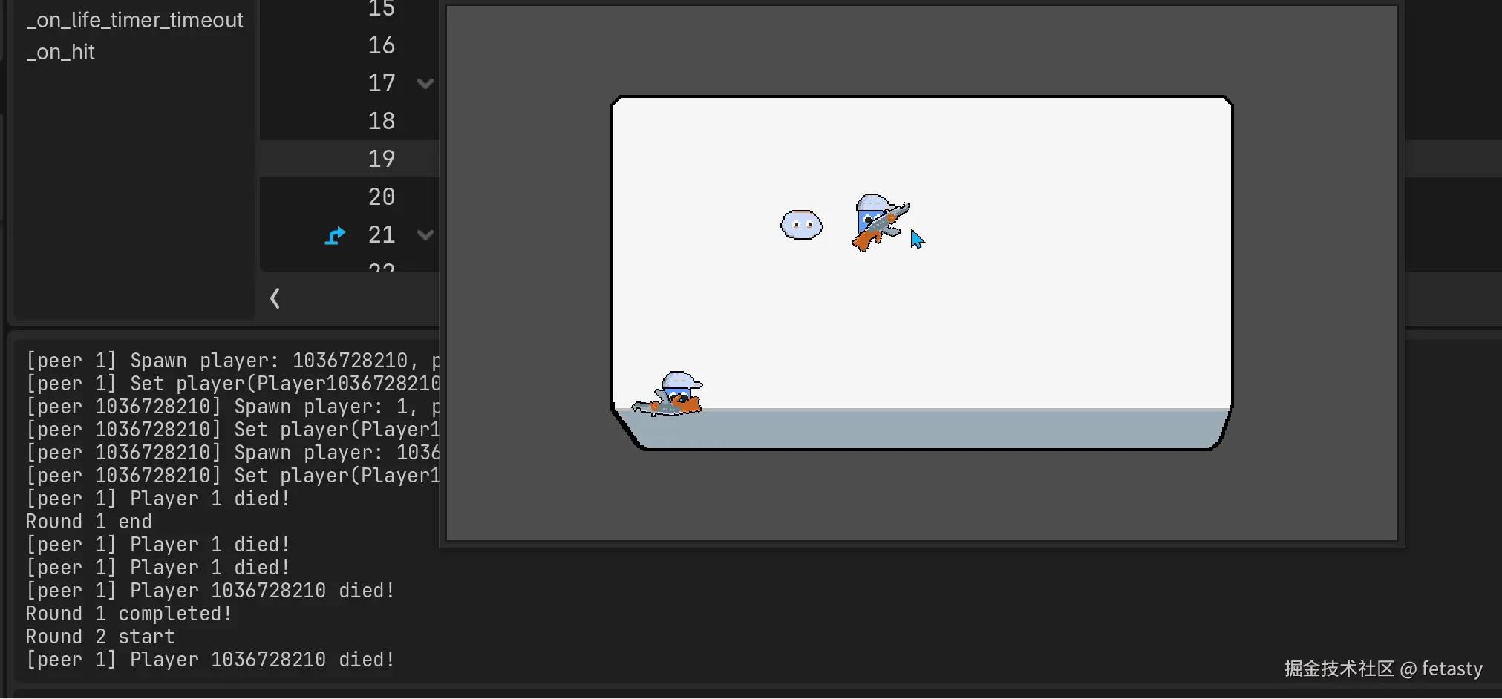Click the blue execution arrow beside line 21
This screenshot has height=699, width=1502.
[x=335, y=234]
